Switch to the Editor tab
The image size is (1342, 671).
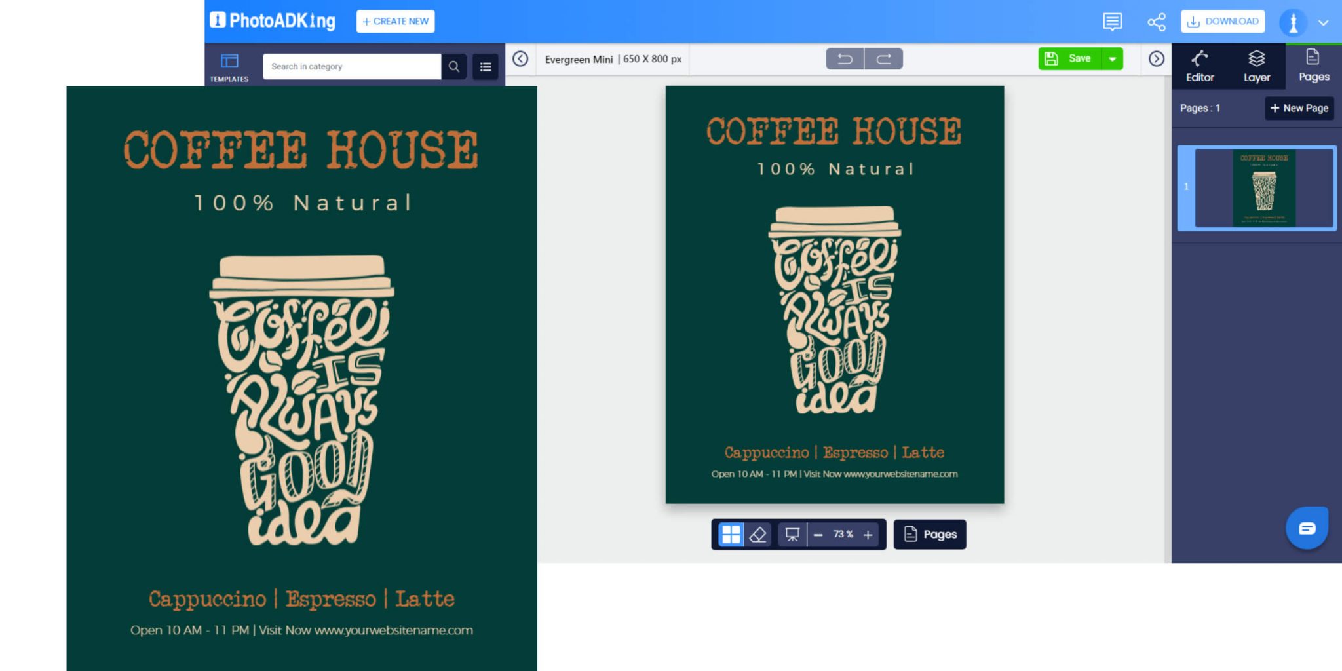click(1200, 66)
